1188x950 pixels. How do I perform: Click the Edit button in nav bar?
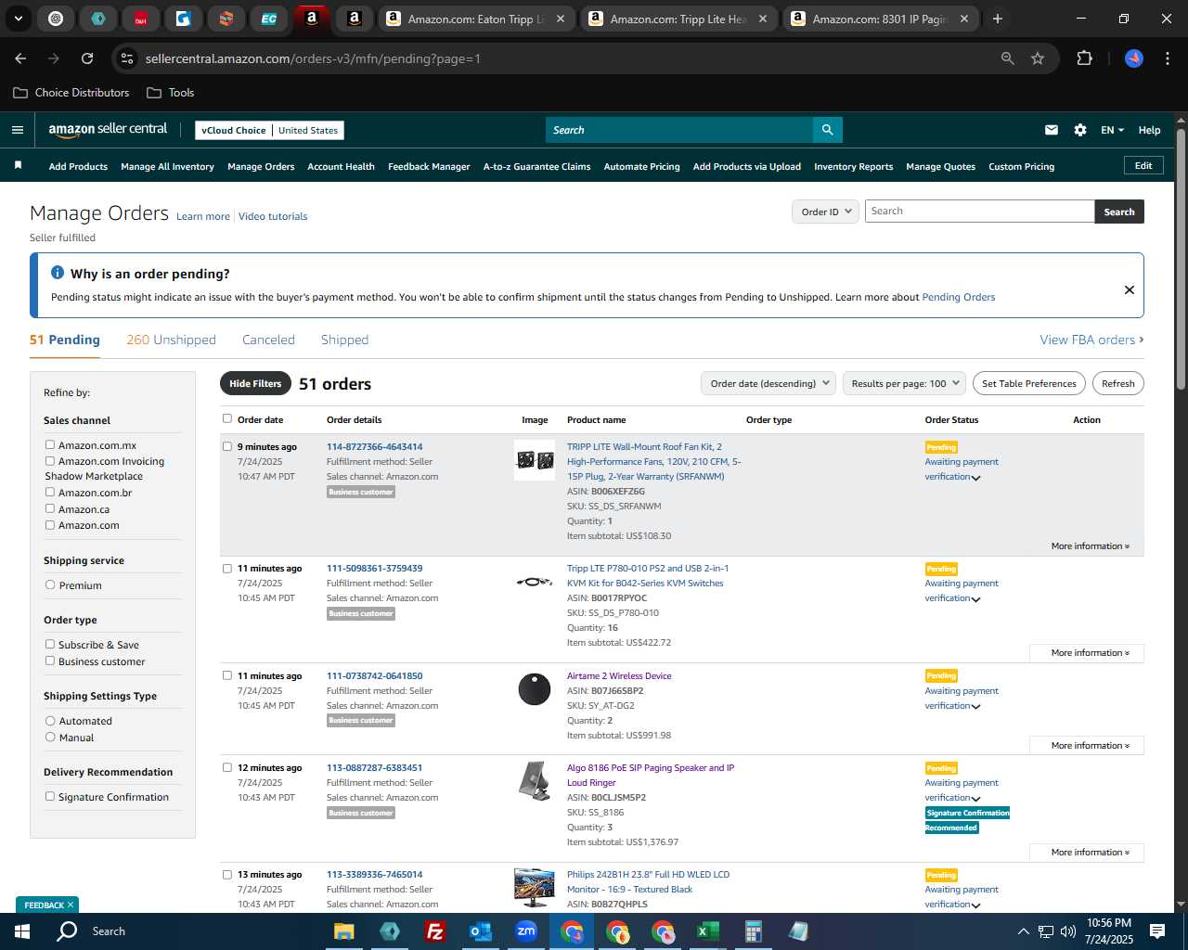(1143, 165)
